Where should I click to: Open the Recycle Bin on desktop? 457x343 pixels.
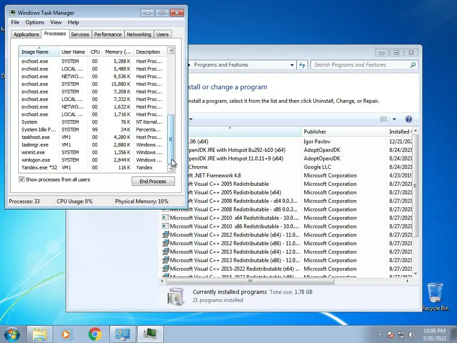pos(435,297)
